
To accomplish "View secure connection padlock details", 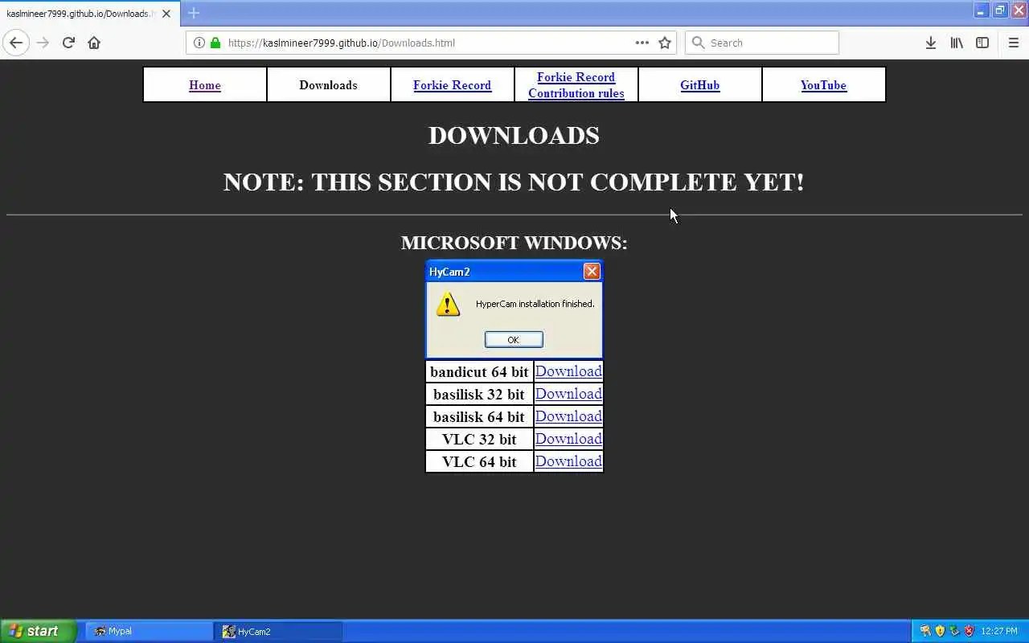I will coord(215,43).
